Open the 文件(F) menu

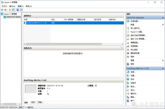(x=4, y=6)
